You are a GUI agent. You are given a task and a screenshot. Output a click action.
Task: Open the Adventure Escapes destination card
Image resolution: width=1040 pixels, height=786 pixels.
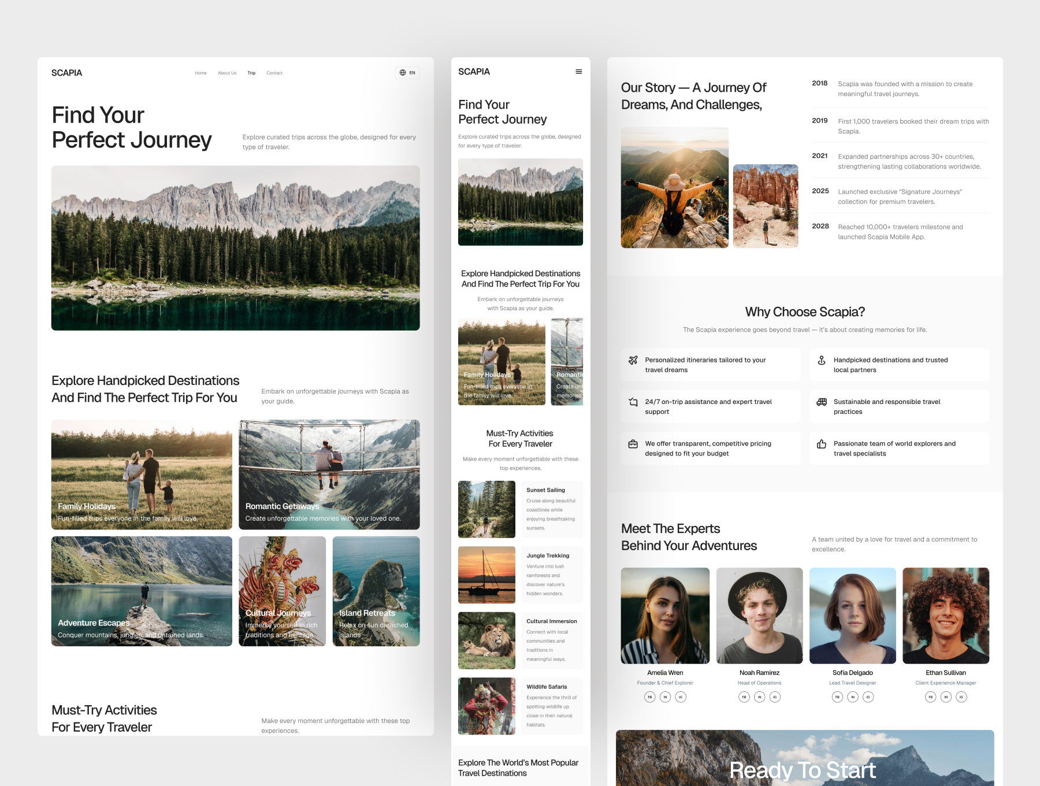point(142,591)
